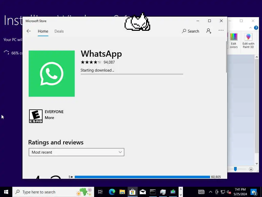Click the muted volume tray icon
Image resolution: width=262 pixels, height=197 pixels.
click(x=229, y=192)
